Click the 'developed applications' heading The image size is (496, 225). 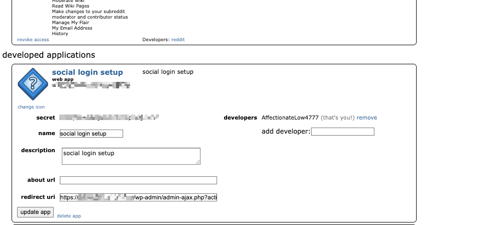49,55
